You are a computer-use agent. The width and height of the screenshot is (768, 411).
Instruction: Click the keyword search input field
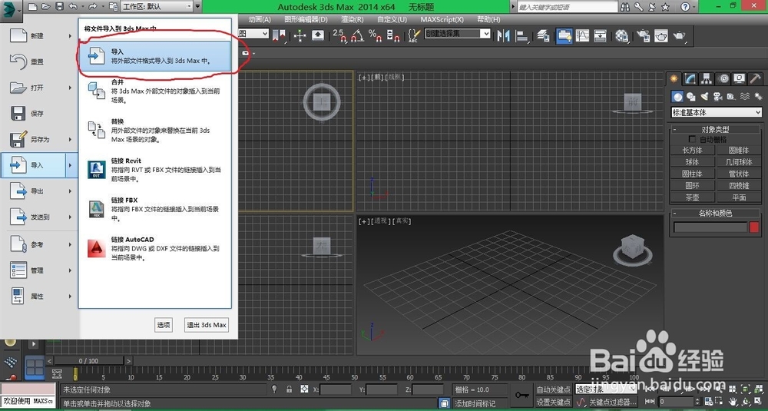coord(568,7)
